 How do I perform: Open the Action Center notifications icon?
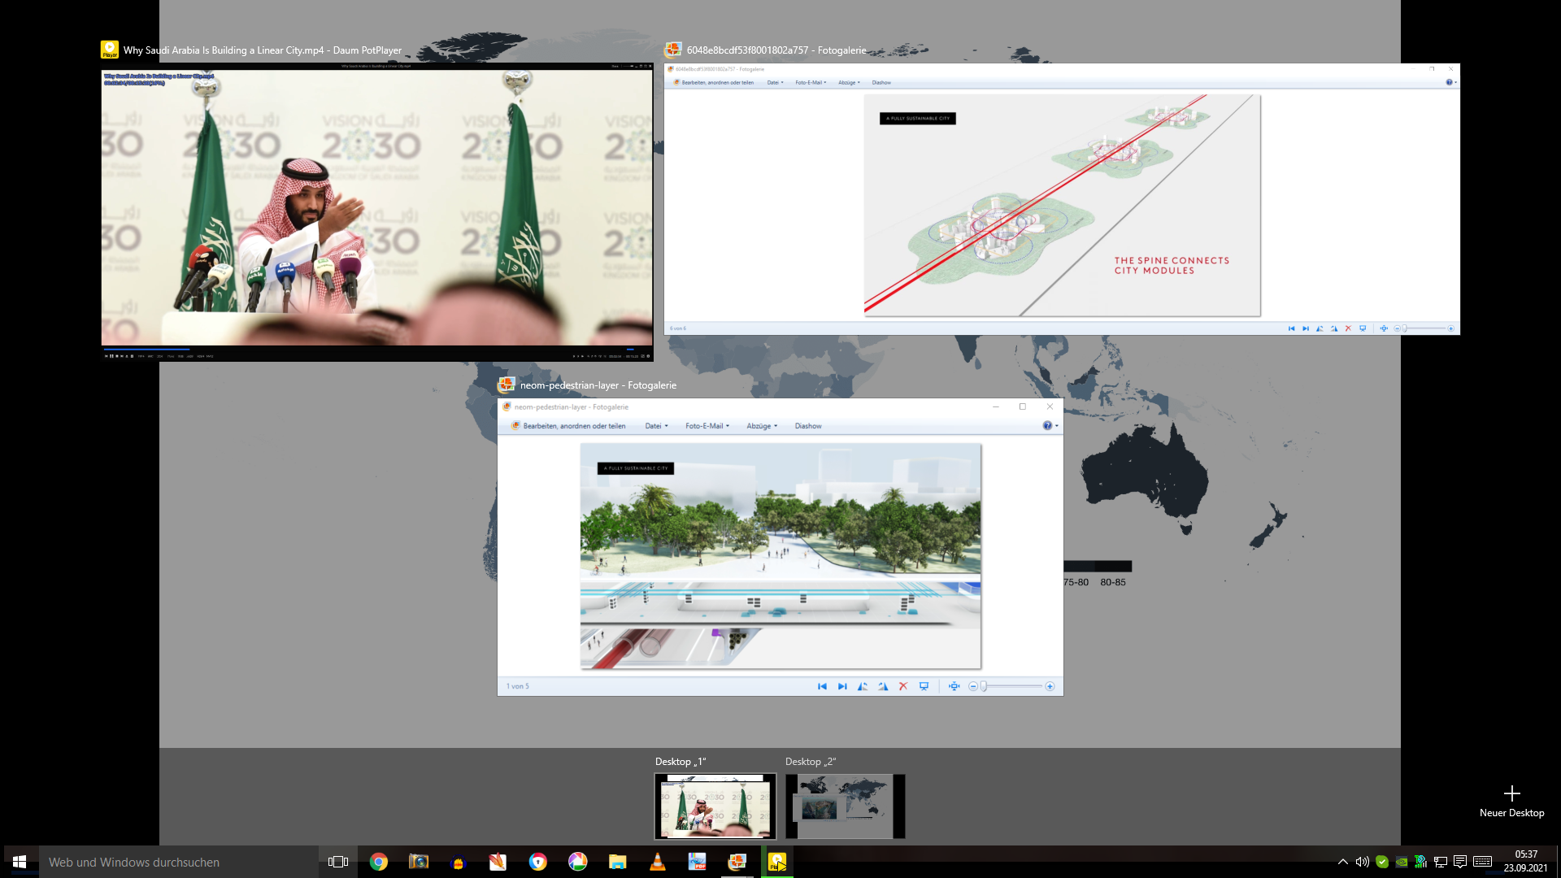[x=1460, y=862]
